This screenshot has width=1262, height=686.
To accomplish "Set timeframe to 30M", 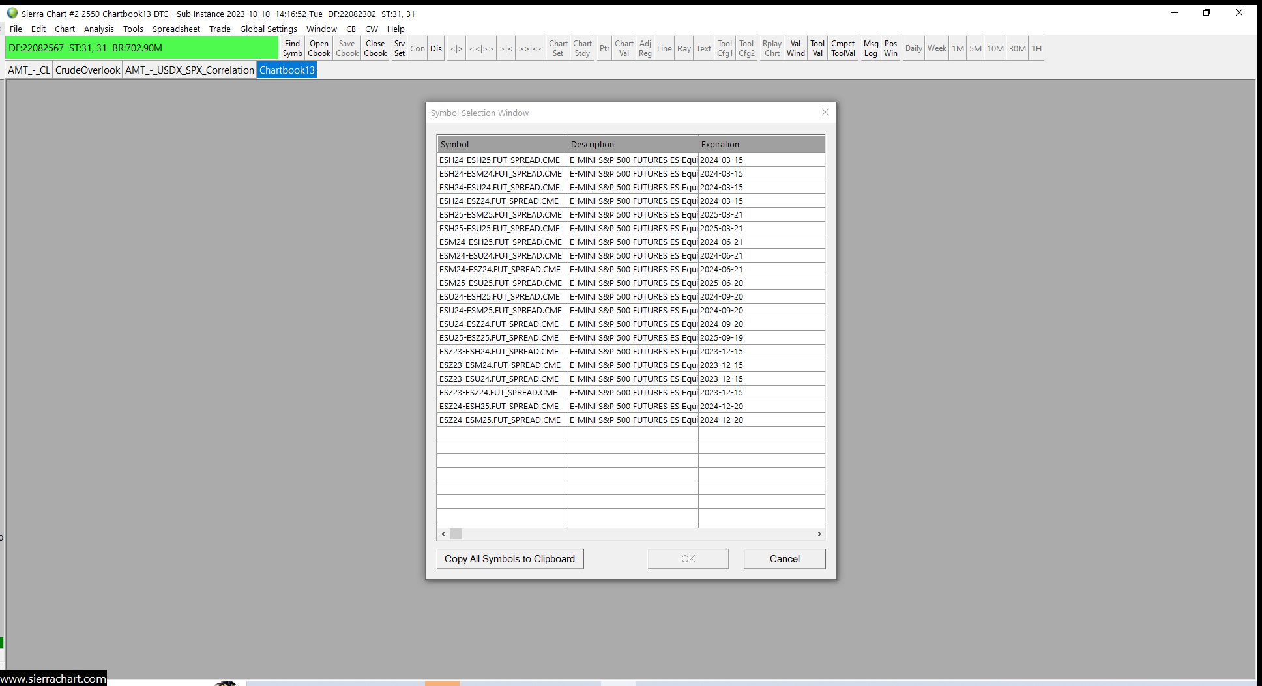I will (x=1018, y=48).
